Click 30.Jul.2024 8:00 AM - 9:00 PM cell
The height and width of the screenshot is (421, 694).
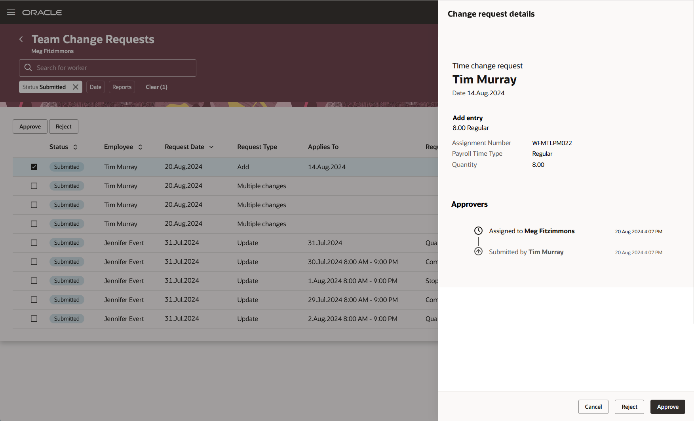click(x=353, y=262)
